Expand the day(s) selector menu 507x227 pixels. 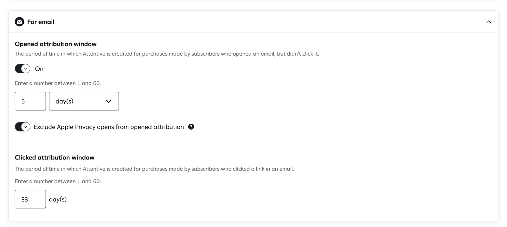pyautogui.click(x=84, y=101)
